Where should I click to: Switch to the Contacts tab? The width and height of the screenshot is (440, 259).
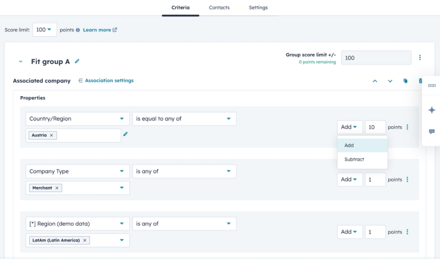click(219, 7)
